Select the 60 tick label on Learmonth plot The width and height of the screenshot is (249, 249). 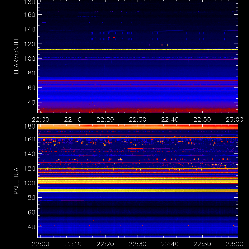[x=31, y=88]
